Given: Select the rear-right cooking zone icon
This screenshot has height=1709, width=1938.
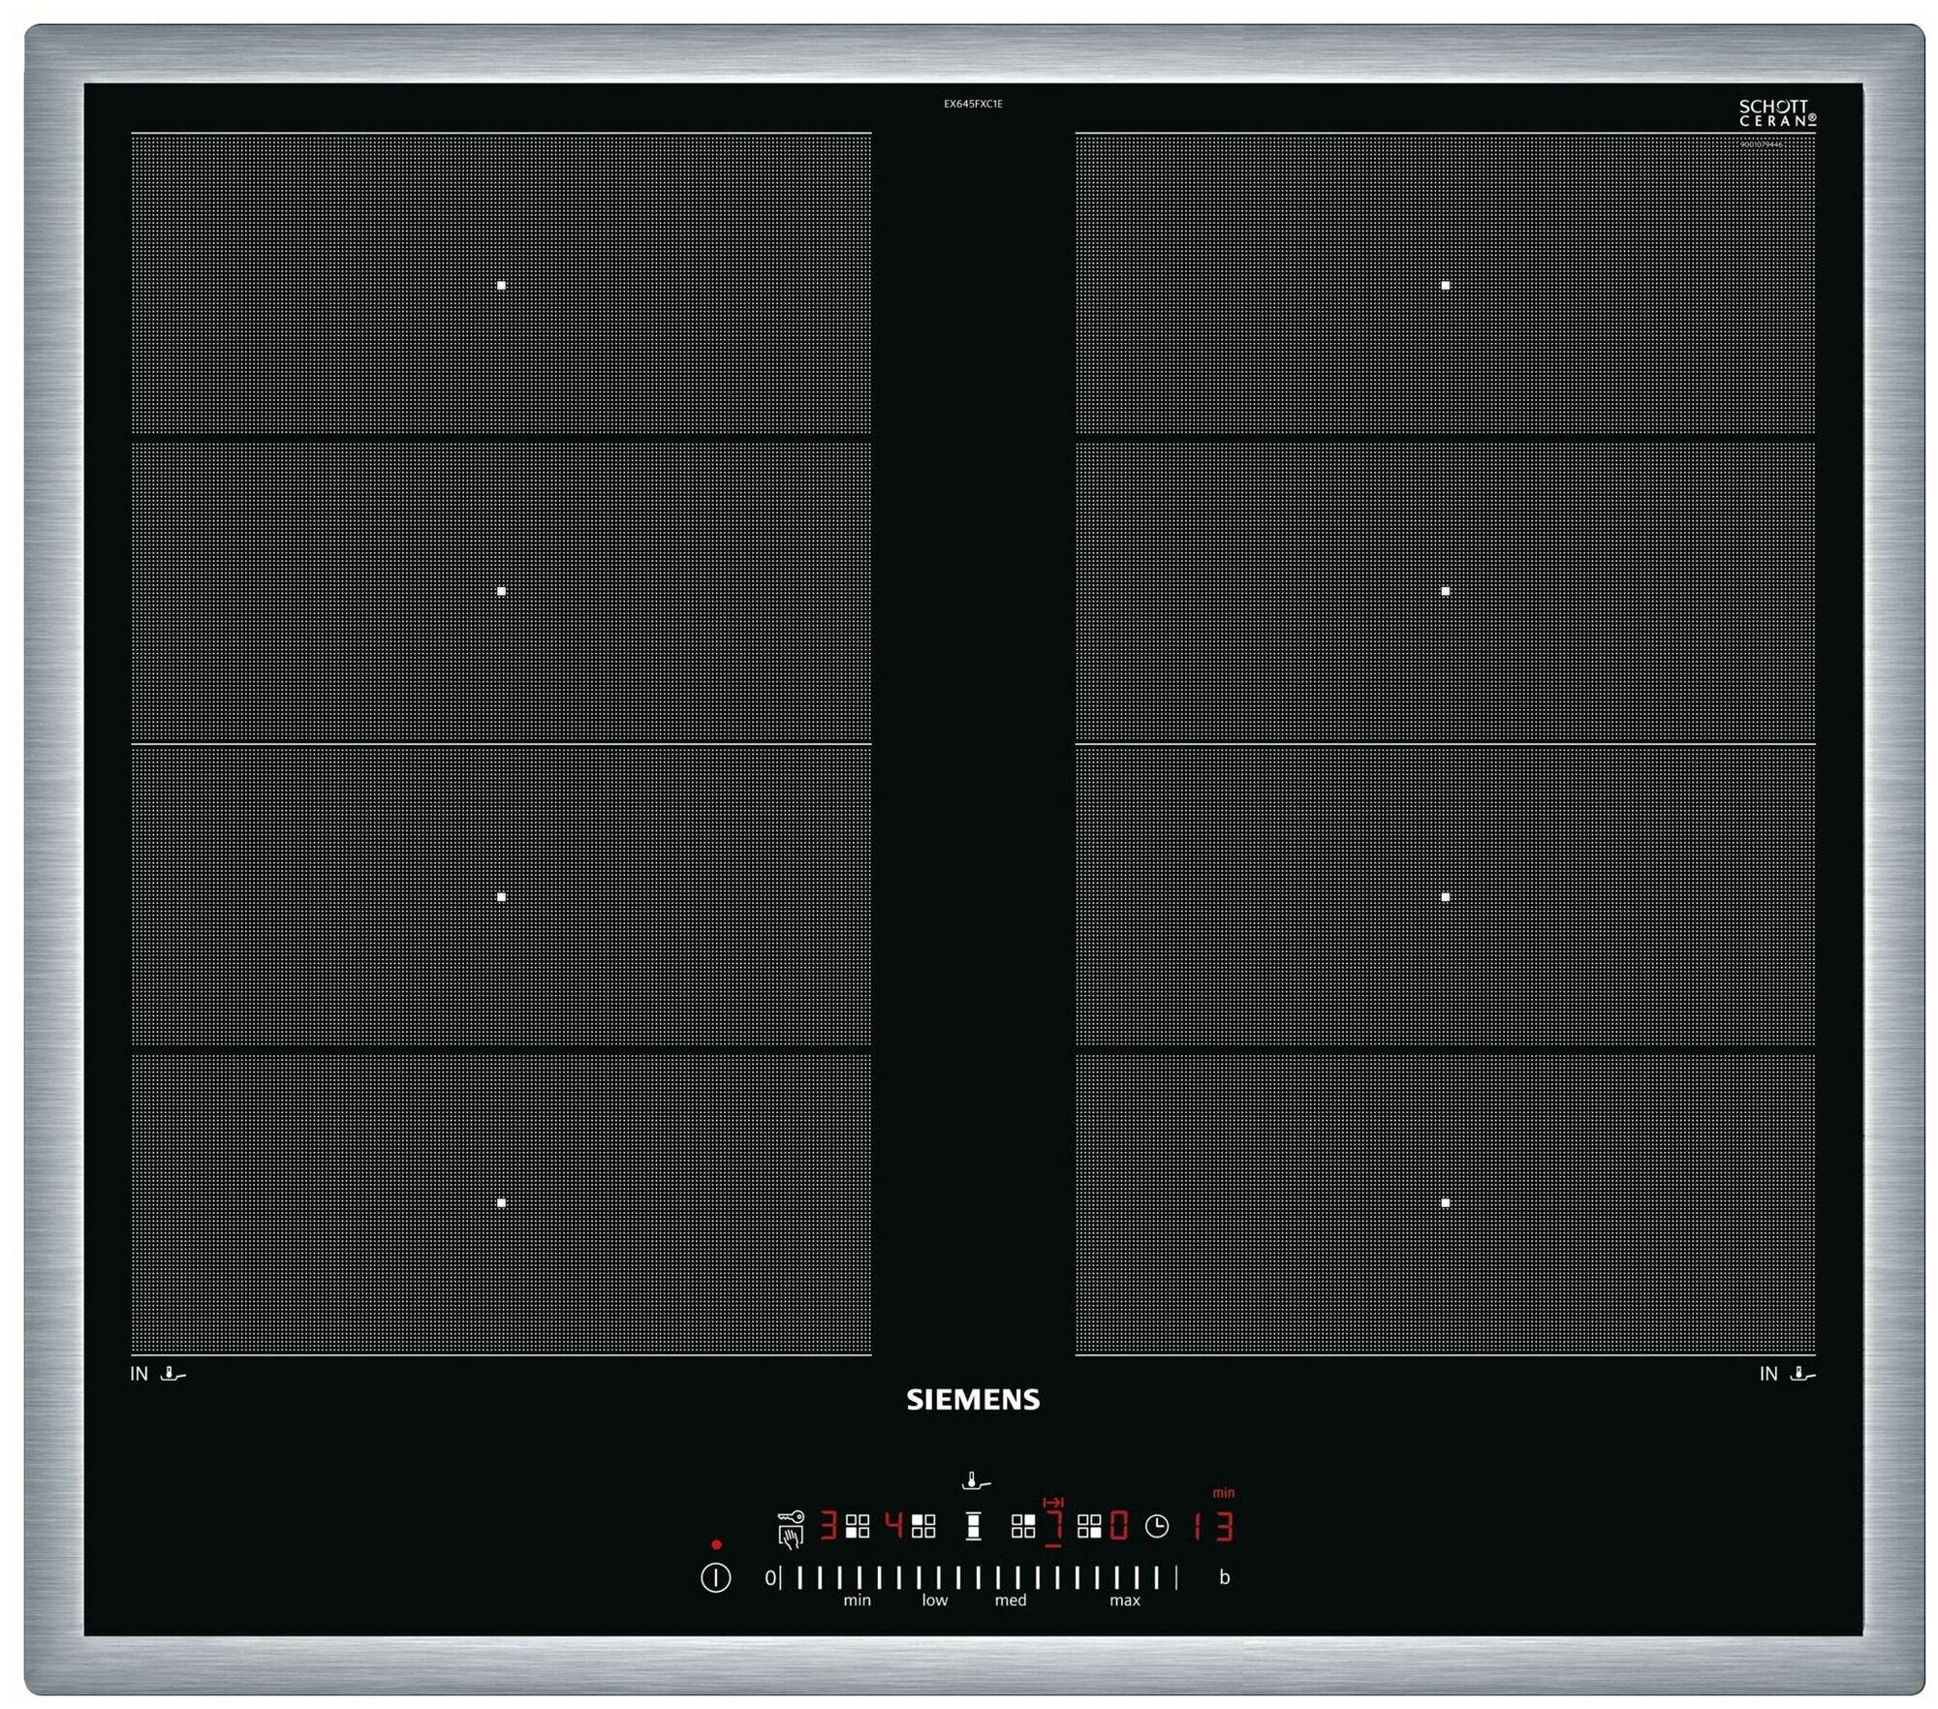Looking at the screenshot, I should 1023,1526.
